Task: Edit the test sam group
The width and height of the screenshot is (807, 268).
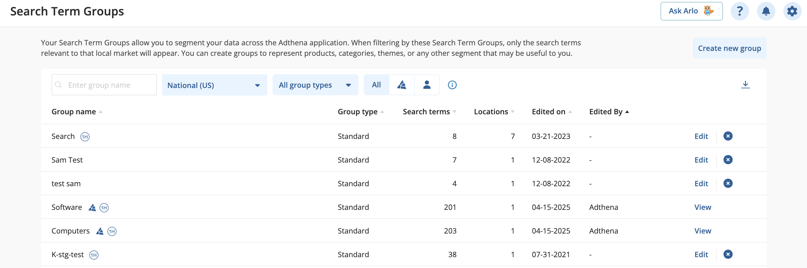Action: click(701, 184)
